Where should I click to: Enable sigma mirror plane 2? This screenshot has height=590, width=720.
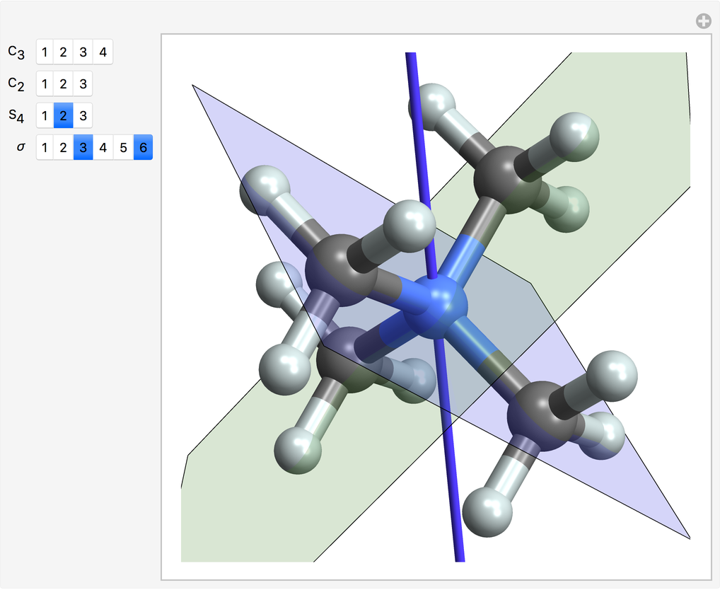[64, 148]
